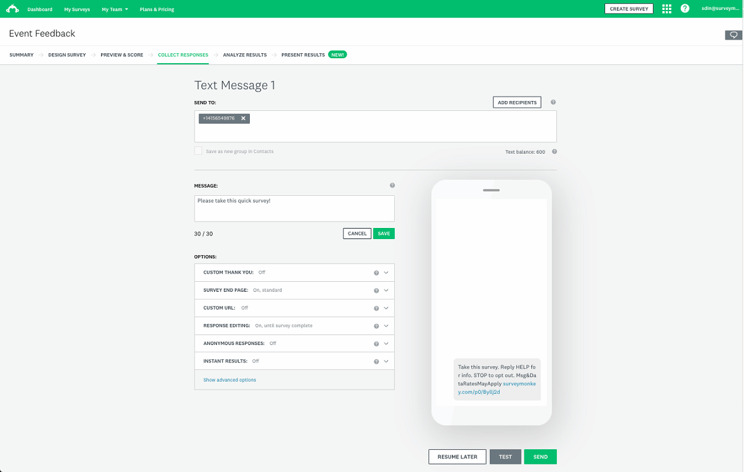Click the RESUME LATER button
Viewport: 744px width, 472px height.
tap(457, 457)
